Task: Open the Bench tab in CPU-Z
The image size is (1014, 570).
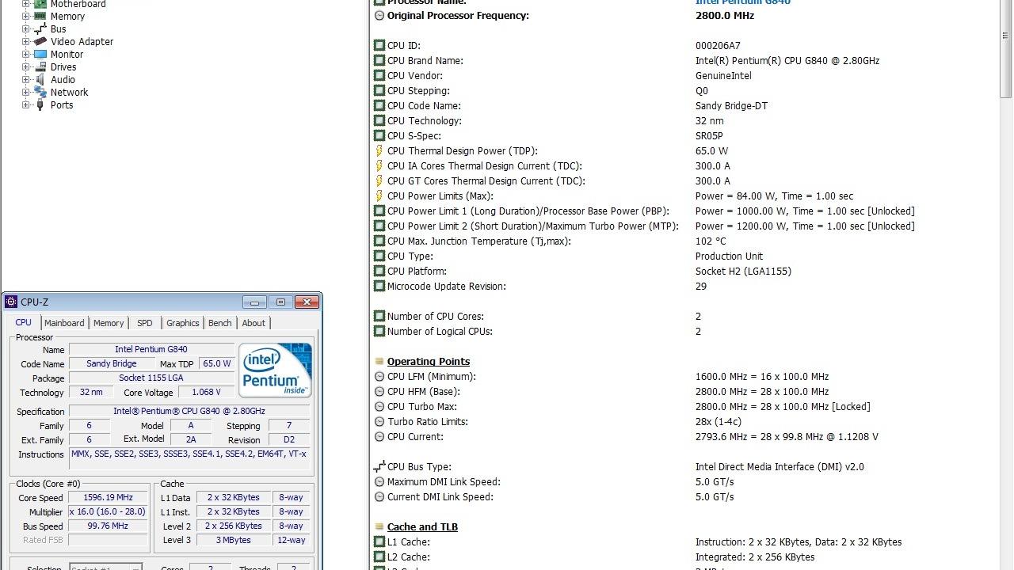Action: pos(219,323)
